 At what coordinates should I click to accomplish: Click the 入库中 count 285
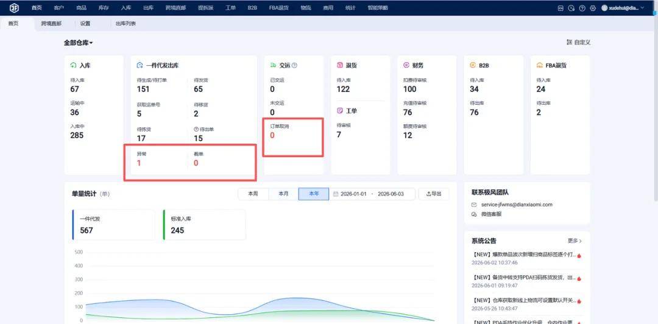point(77,135)
